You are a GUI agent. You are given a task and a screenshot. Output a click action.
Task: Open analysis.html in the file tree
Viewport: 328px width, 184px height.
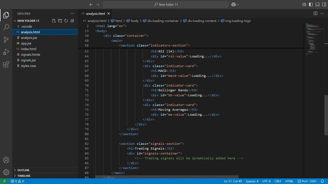coord(45,32)
